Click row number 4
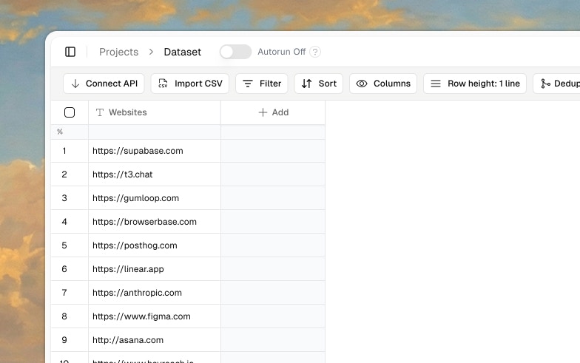Screen dimensions: 580x363 tap(64, 222)
